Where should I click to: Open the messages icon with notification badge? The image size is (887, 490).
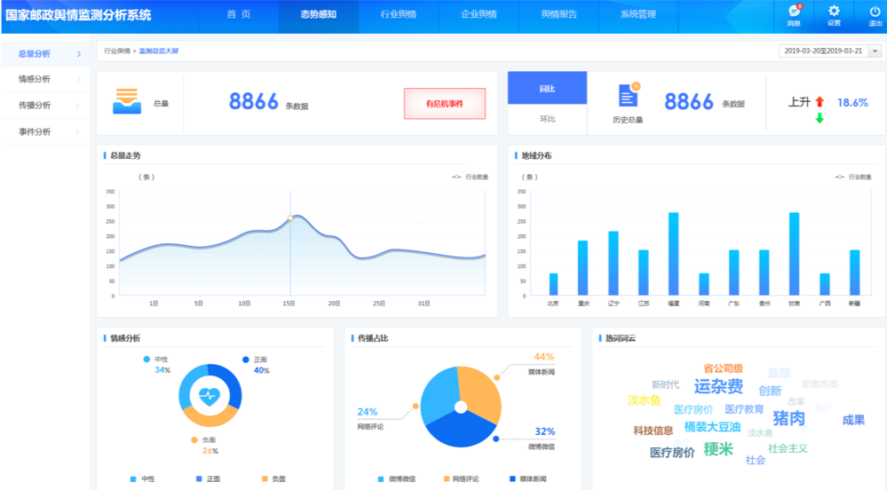point(794,12)
